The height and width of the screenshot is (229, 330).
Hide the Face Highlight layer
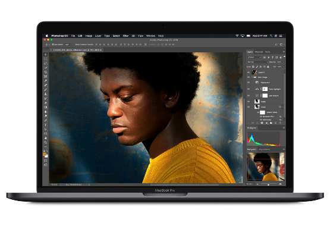pyautogui.click(x=249, y=89)
